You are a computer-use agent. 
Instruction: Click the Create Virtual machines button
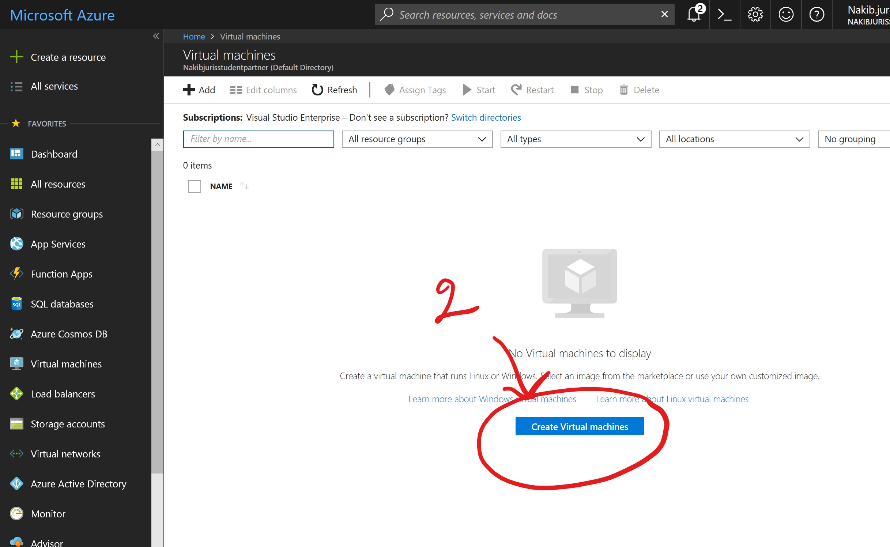(x=579, y=426)
